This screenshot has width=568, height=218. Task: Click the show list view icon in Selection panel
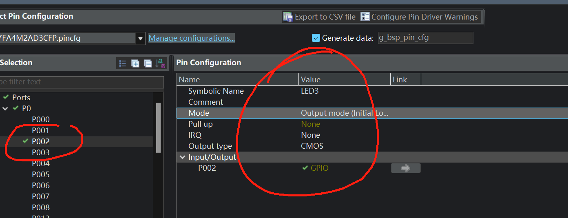[x=122, y=63]
